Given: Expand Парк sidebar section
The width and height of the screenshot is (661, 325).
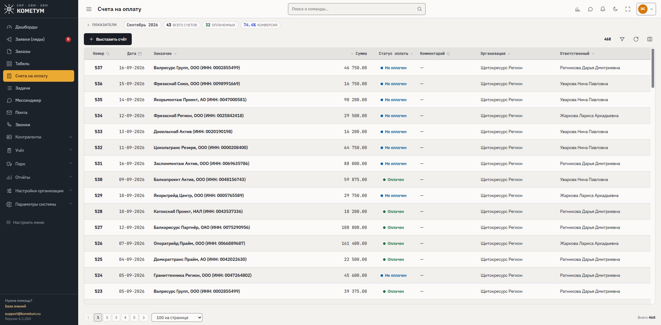Looking at the screenshot, I should pos(38,164).
